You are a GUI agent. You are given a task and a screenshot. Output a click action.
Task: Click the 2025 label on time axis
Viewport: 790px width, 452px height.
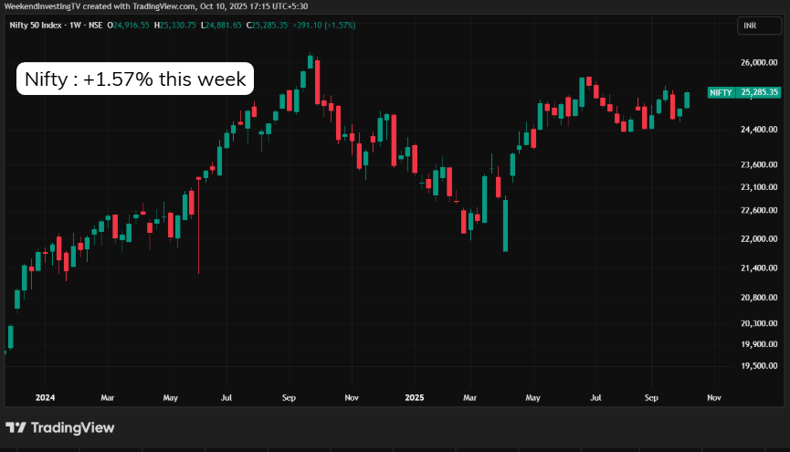point(416,398)
